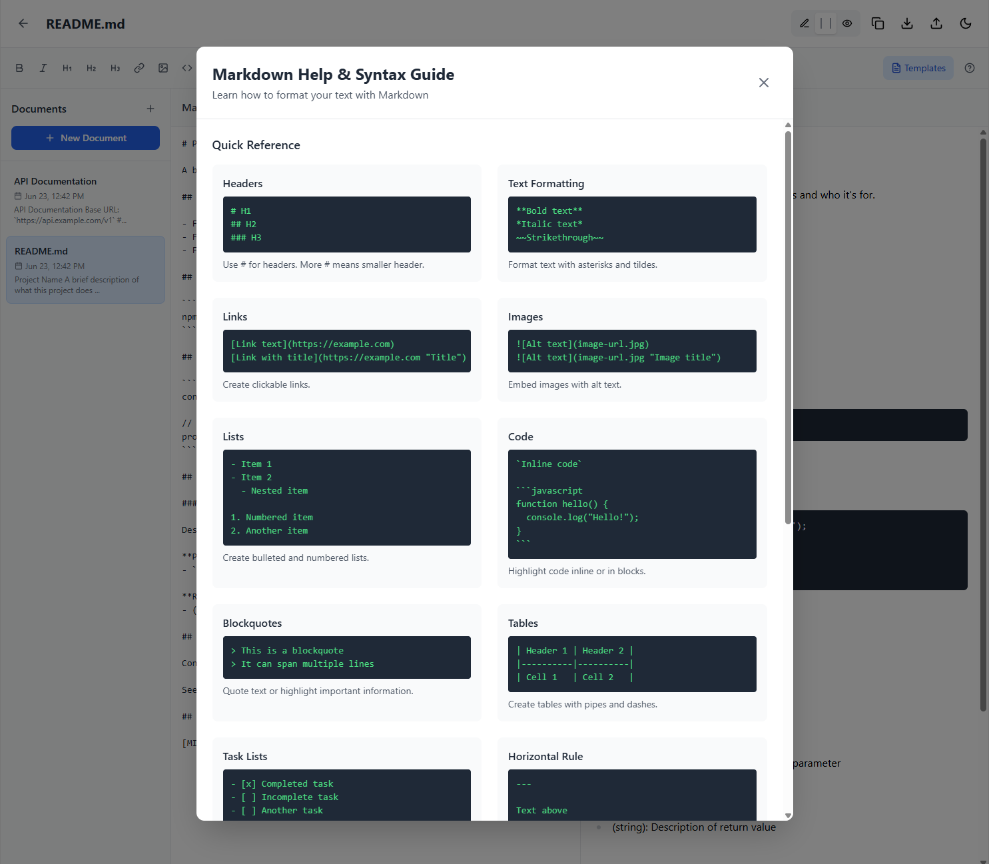Insert an H2 heading
Viewport: 989px width, 864px height.
(x=91, y=68)
